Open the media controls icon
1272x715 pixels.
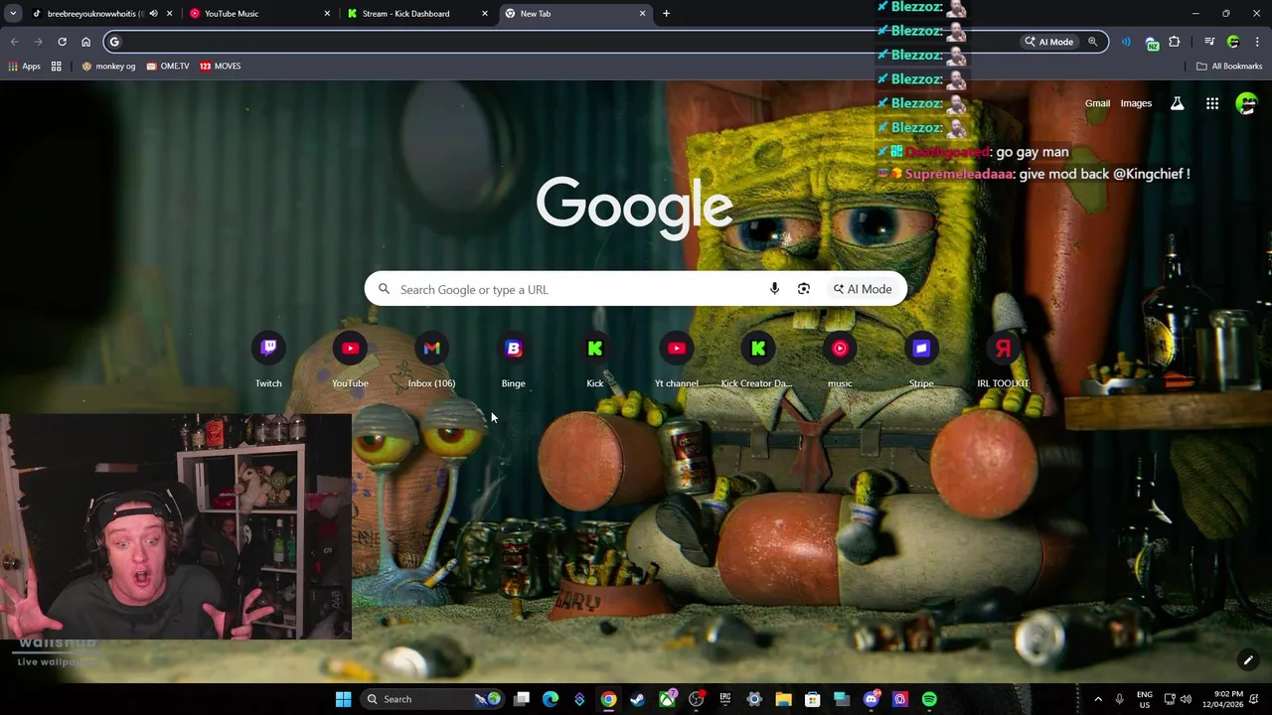(1209, 42)
